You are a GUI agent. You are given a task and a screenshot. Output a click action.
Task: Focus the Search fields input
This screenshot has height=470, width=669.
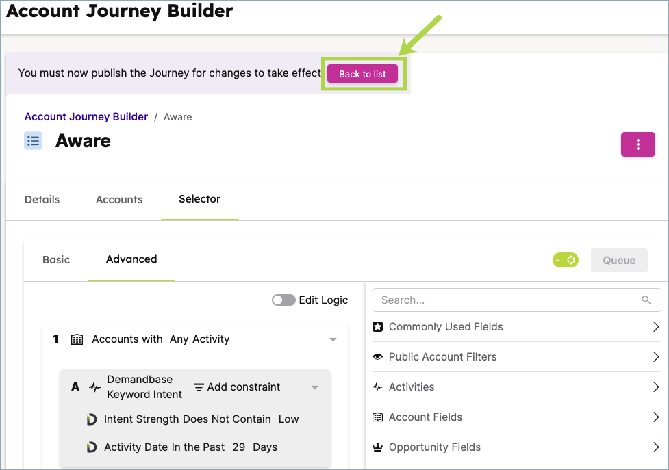coord(517,300)
